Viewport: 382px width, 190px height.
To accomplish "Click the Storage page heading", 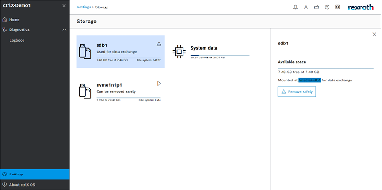I will pos(86,22).
